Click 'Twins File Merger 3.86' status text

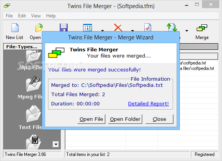click(25, 154)
